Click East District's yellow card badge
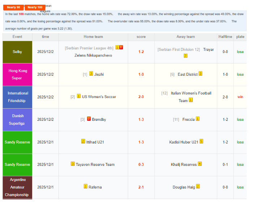 (x=200, y=74)
